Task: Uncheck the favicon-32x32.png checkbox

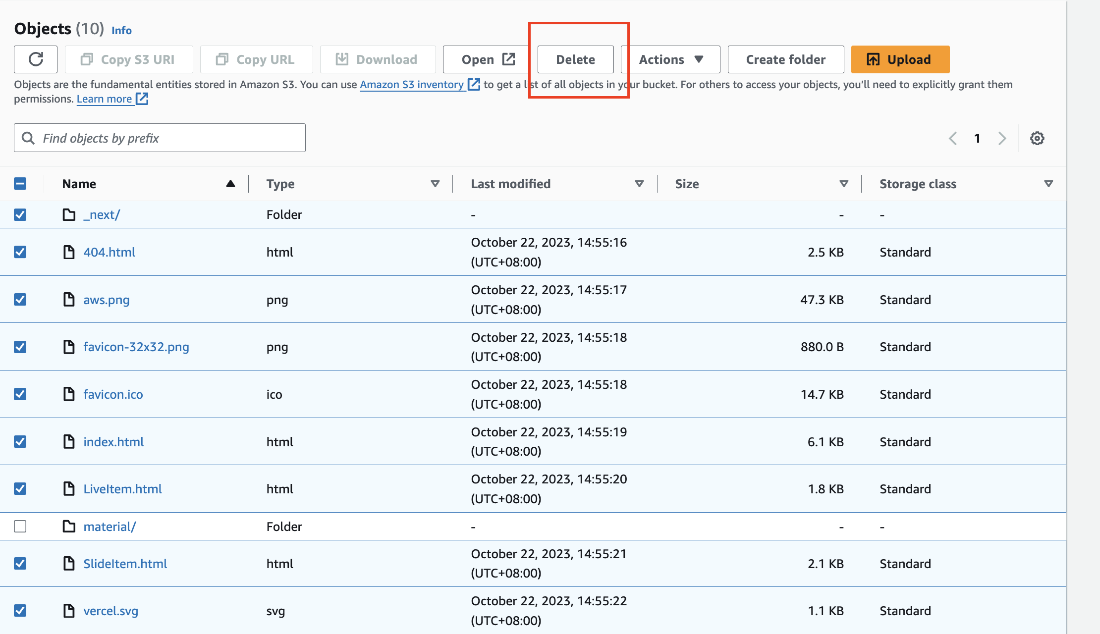Action: coord(20,347)
